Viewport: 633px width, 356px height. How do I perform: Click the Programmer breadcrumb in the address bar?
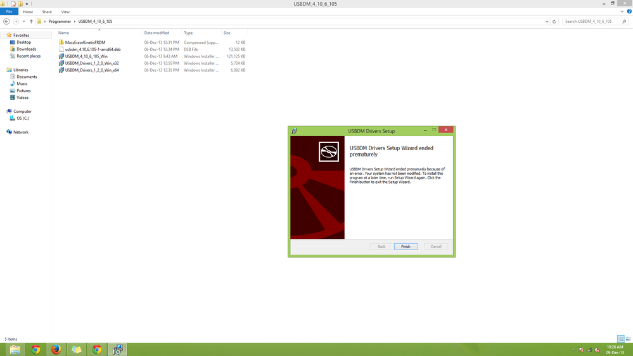coord(60,22)
